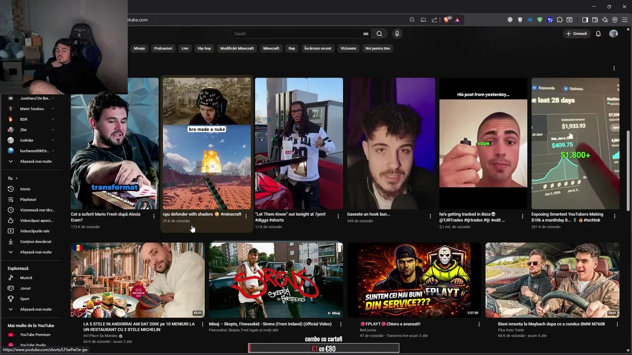
Task: Open options for tracked in ibiza short
Action: pyautogui.click(x=522, y=216)
